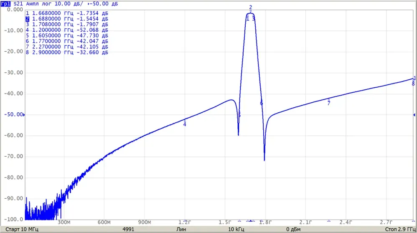Image resolution: width=417 pixels, height=233 pixels.
Task: Click the 2.7Г frequency axis label
Action: point(386,223)
